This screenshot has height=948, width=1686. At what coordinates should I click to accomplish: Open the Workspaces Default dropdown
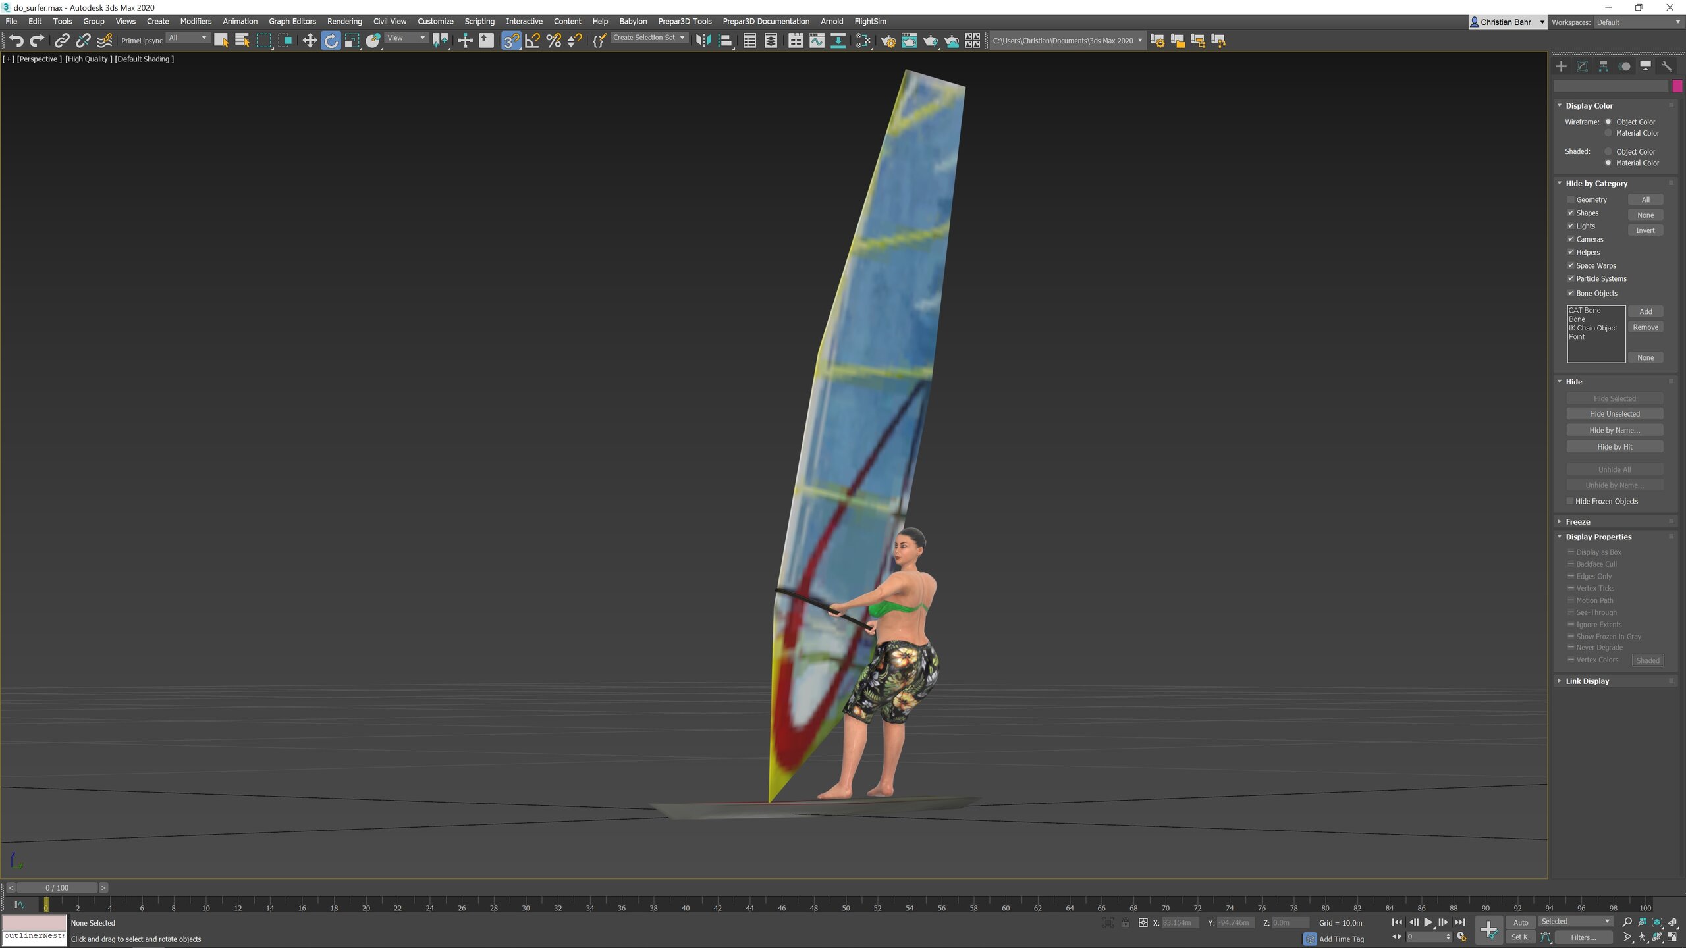point(1639,22)
